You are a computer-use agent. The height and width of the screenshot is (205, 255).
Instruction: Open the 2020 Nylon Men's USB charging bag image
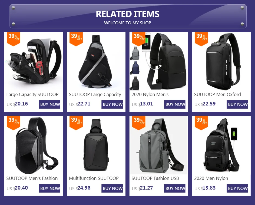tap(159, 61)
